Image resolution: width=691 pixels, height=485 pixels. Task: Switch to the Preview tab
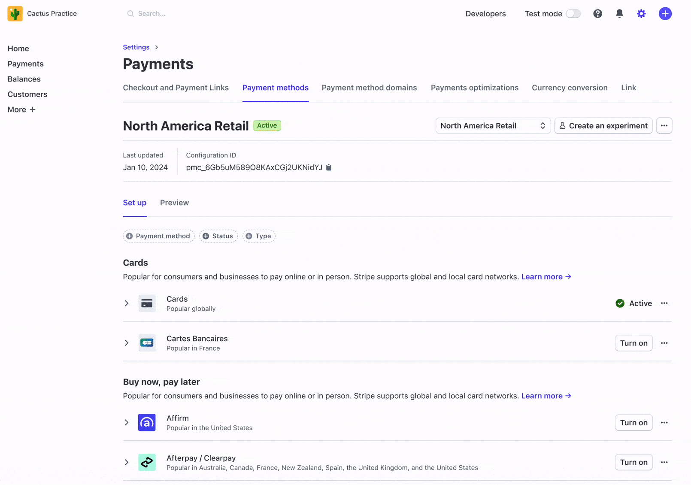[174, 203]
